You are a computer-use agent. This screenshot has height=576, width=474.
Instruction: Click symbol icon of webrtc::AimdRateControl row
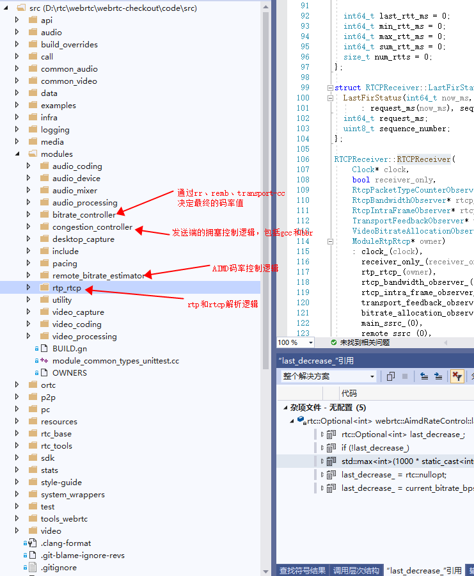[301, 420]
